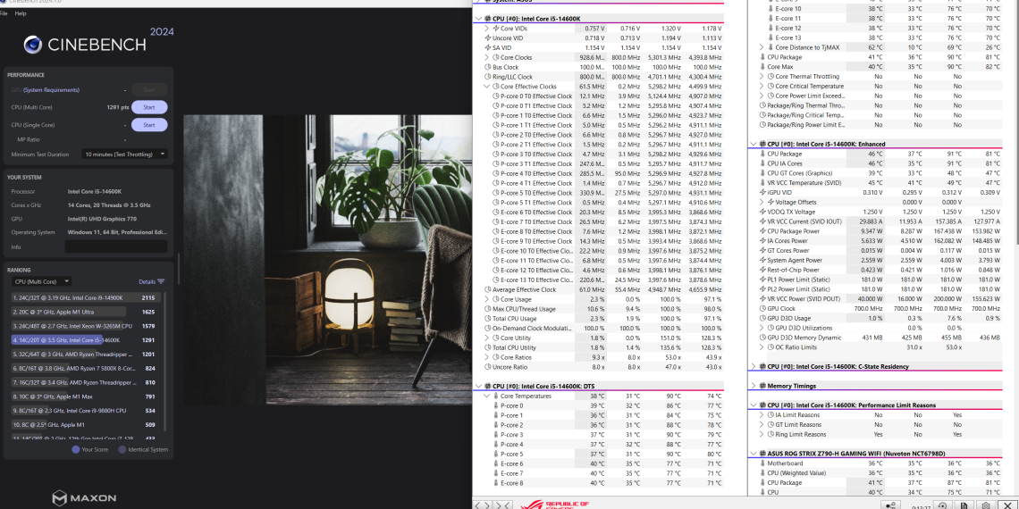This screenshot has height=509, width=1019.
Task: Expand the Core Temperatures row
Action: tap(487, 396)
